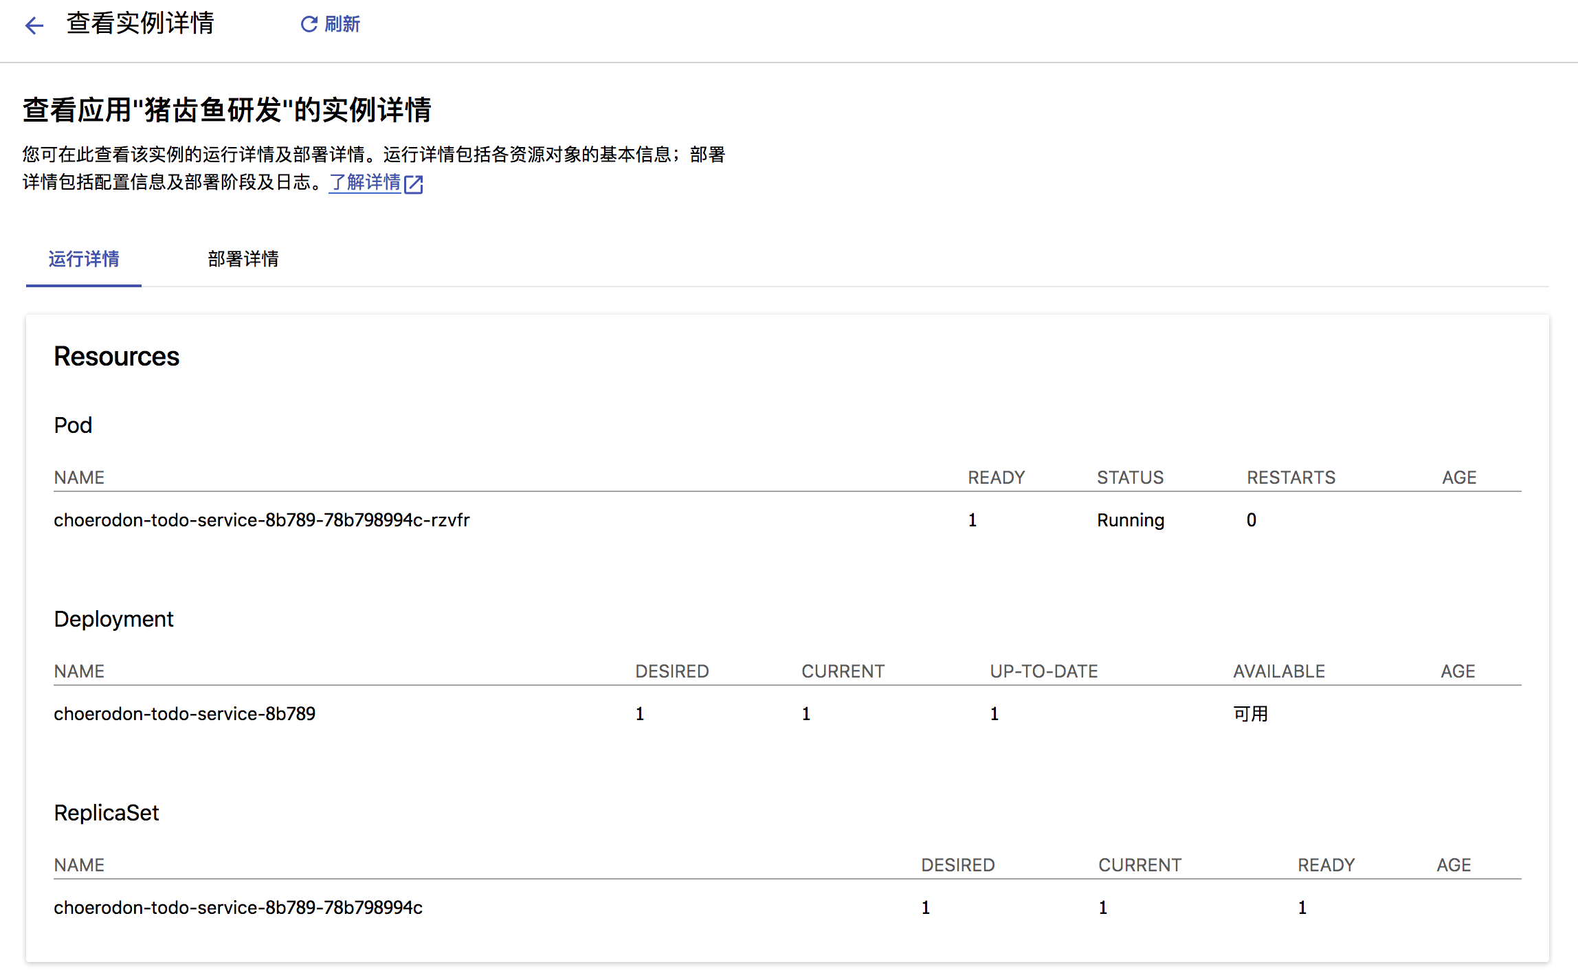Click the Deployment UP-TO-DATE value 1
Screen dimensions: 1578x973
coord(994,714)
